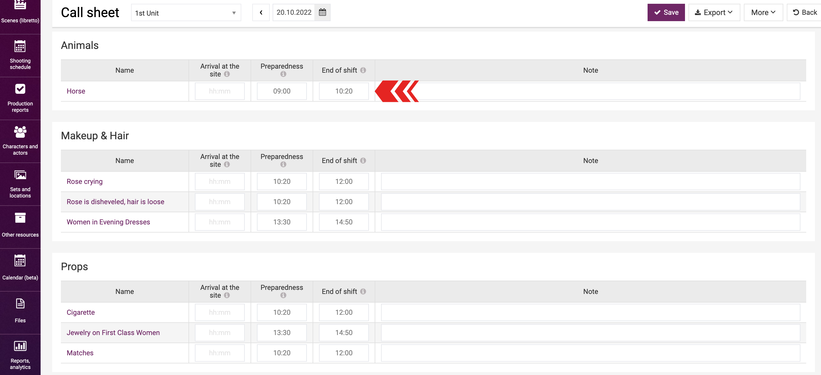This screenshot has height=375, width=821.
Task: Click Jewelry on First Class Women end of shift
Action: (x=344, y=333)
